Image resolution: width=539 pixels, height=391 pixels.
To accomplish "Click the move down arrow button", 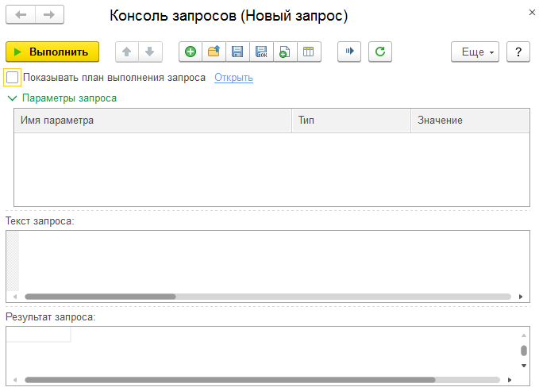I will pos(150,52).
